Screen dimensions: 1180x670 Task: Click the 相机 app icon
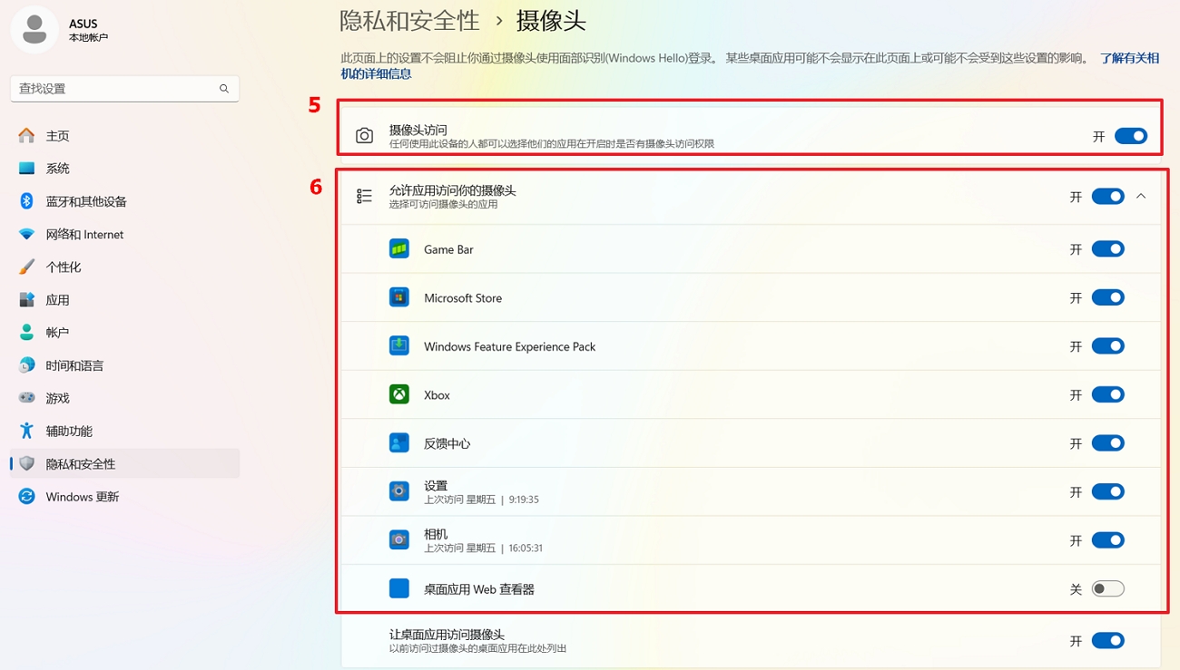[x=398, y=540]
